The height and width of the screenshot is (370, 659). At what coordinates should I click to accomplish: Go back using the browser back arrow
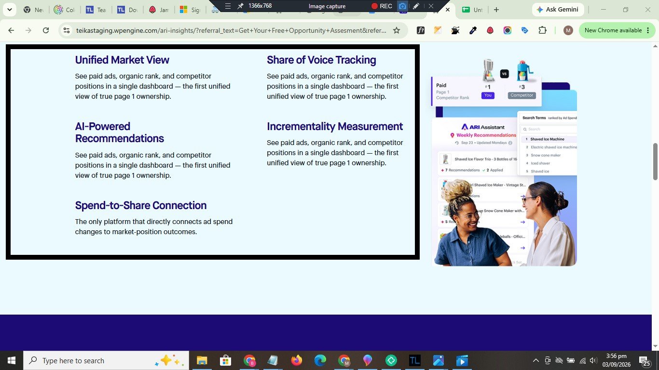click(x=11, y=30)
